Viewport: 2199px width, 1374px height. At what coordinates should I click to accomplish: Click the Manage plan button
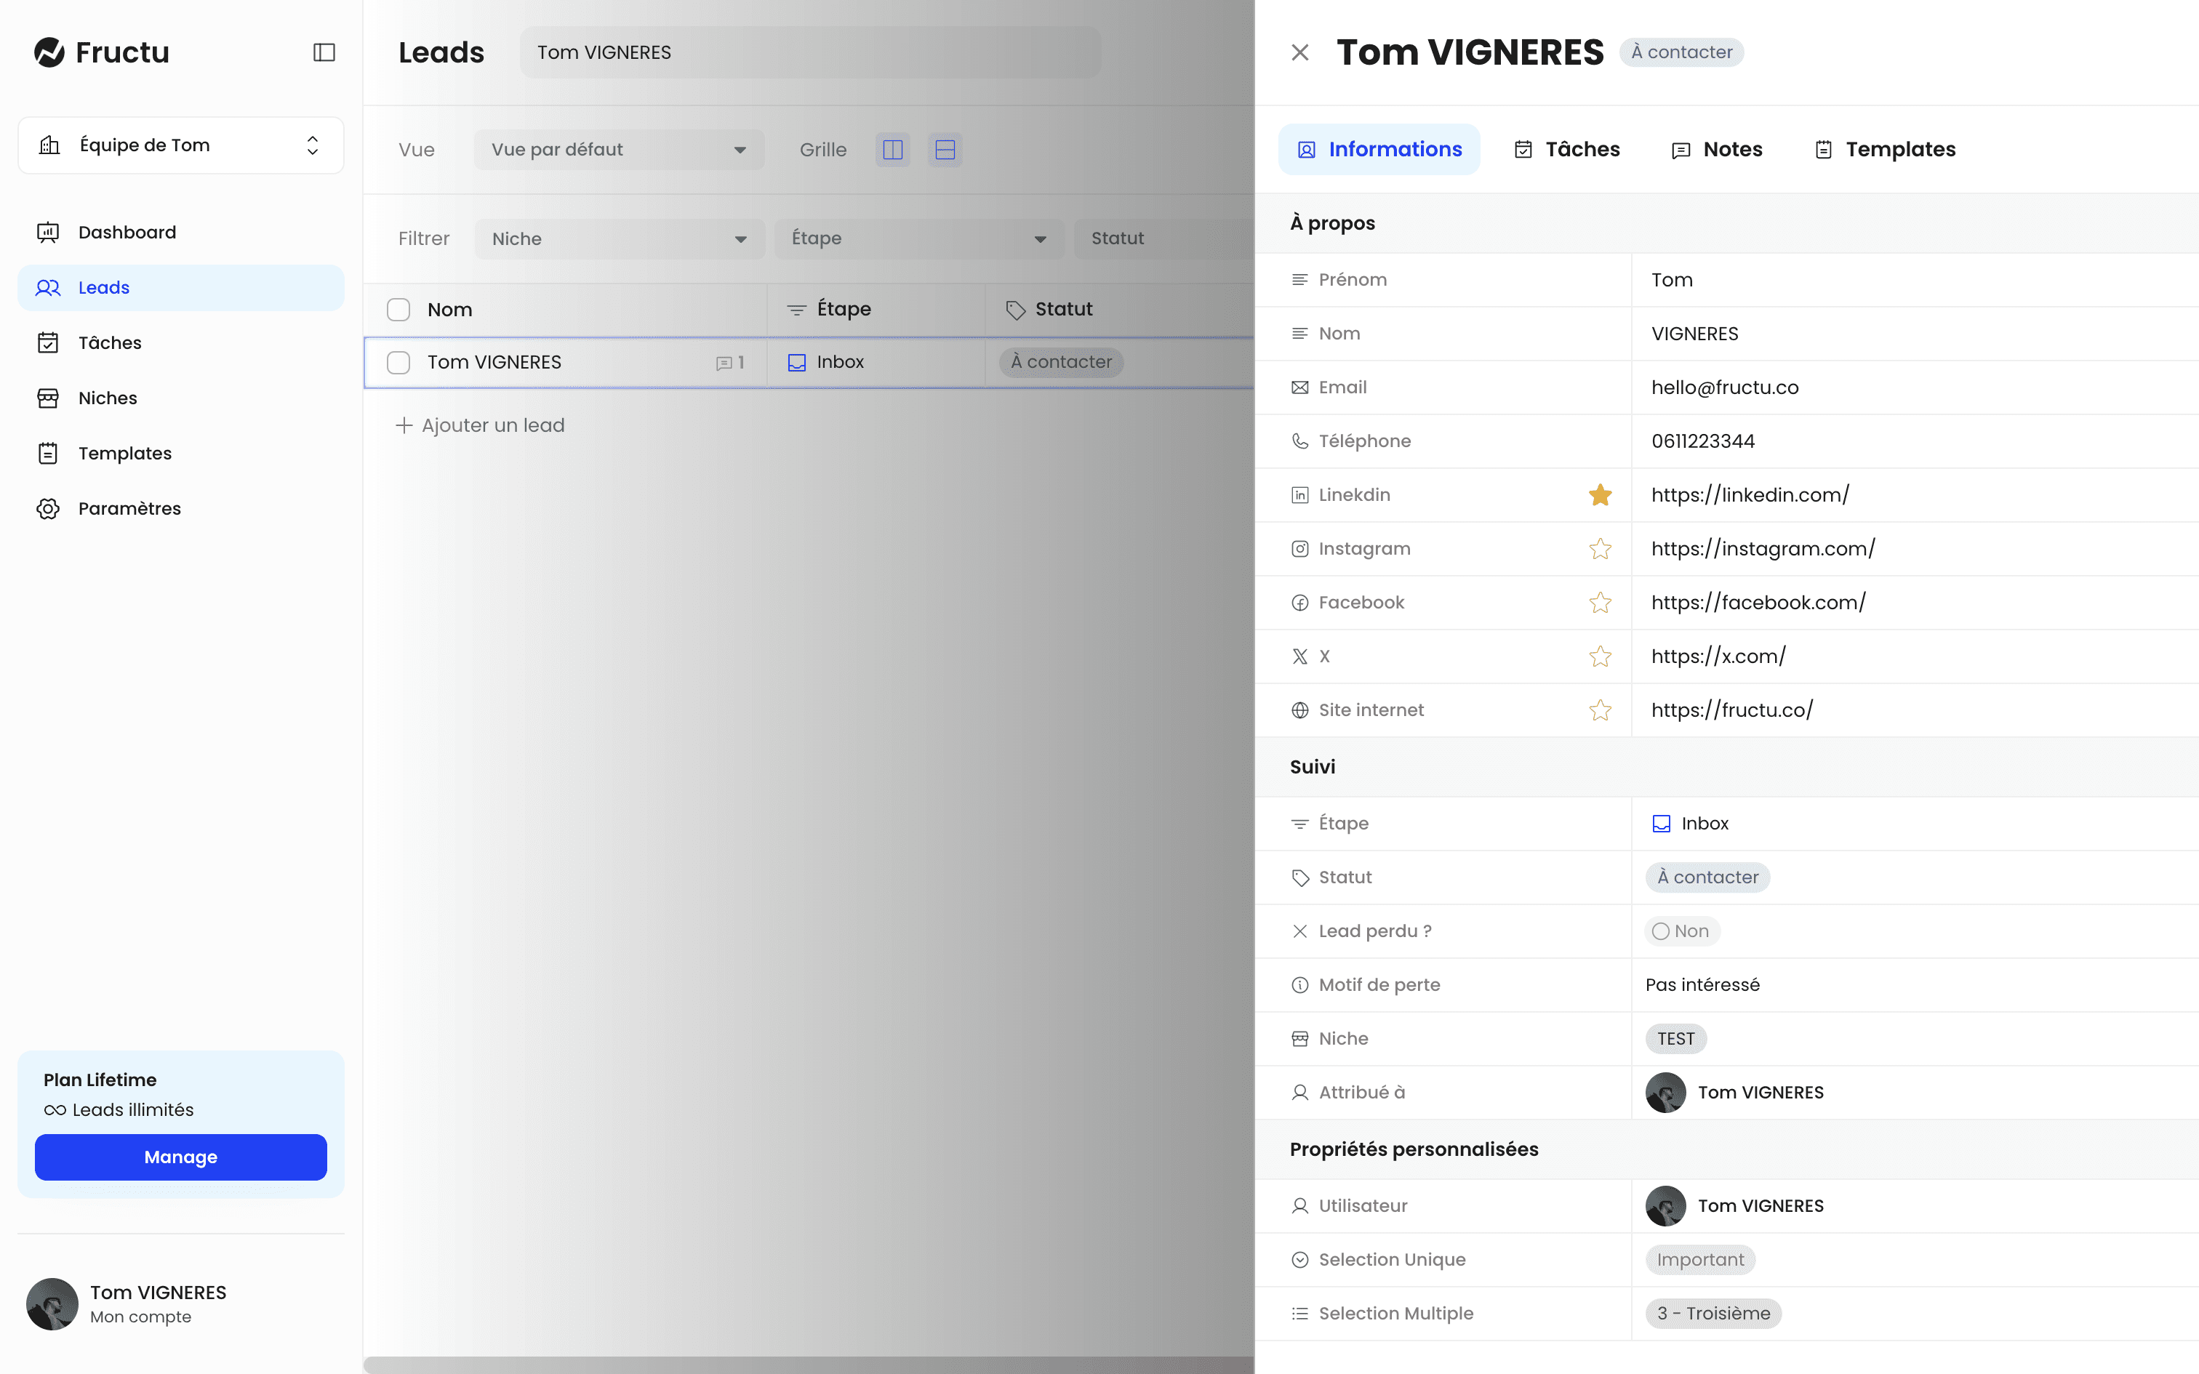(181, 1157)
